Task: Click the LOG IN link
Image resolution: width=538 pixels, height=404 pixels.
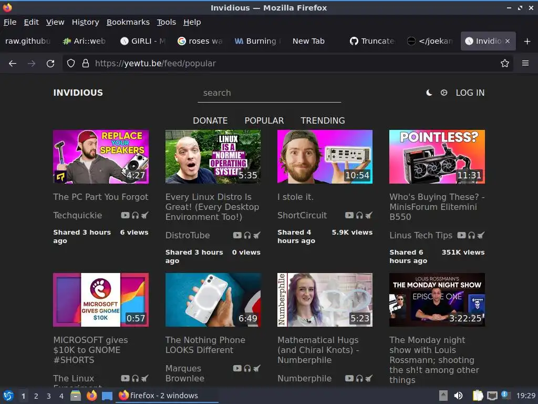Action: (x=470, y=93)
